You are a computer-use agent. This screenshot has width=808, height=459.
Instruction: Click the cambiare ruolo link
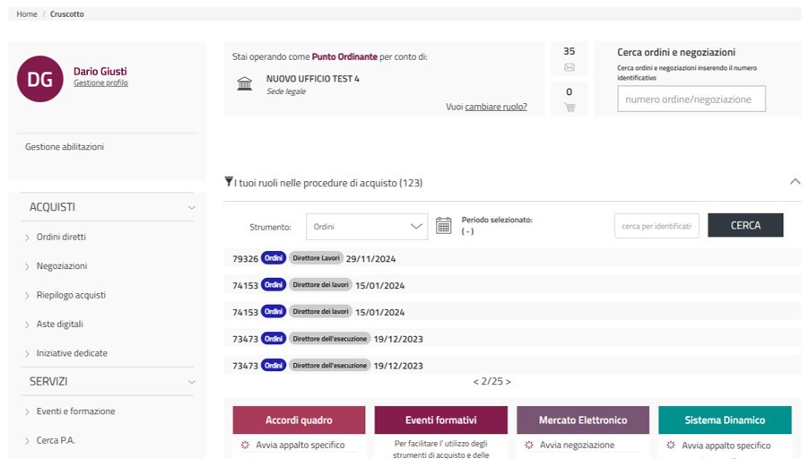(496, 108)
